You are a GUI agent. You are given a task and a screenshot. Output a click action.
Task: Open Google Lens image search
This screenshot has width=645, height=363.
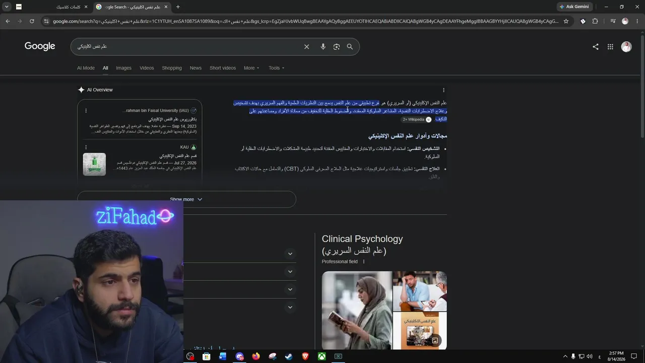(337, 47)
